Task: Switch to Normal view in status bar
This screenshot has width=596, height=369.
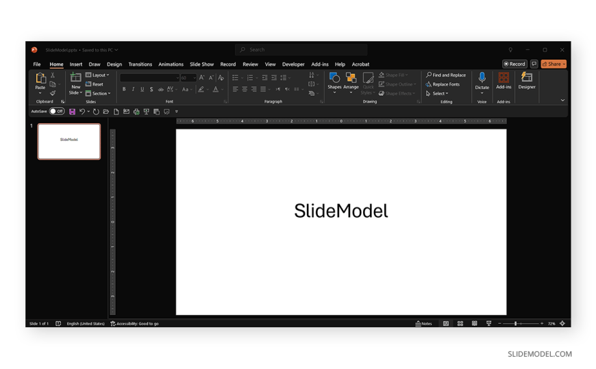Action: pyautogui.click(x=446, y=324)
